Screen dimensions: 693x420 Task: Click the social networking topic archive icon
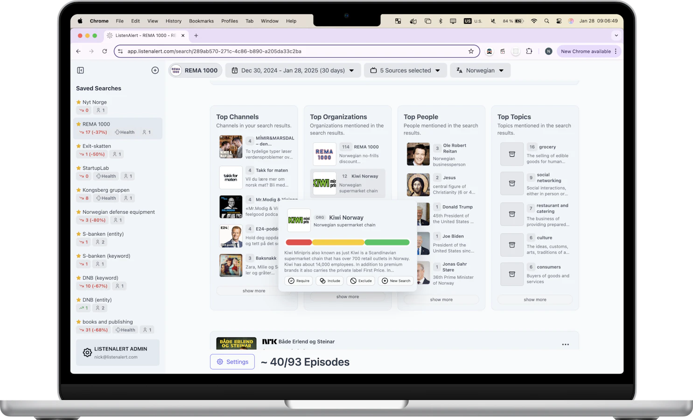point(512,183)
